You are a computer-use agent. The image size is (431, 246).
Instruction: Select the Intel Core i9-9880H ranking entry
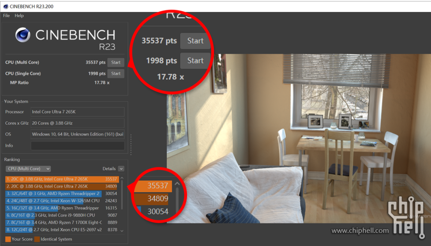[62, 215]
